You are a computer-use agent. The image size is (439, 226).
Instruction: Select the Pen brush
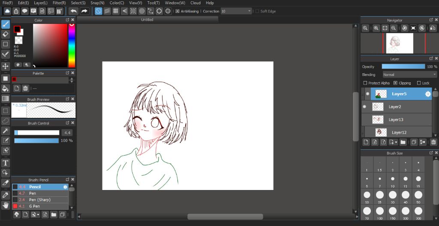[x=40, y=193]
